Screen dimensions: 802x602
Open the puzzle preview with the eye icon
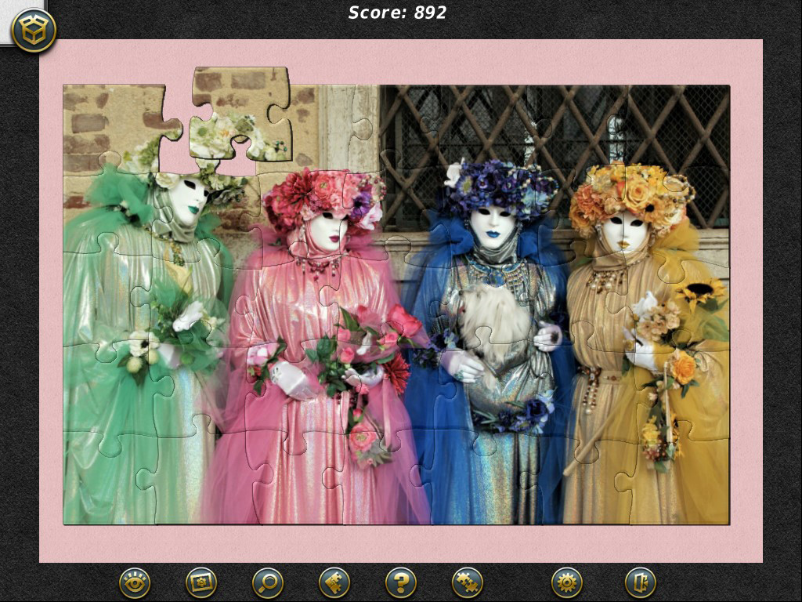[x=133, y=584]
